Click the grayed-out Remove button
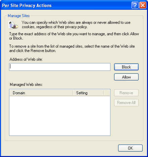This screenshot has width=148, height=157. point(126,93)
